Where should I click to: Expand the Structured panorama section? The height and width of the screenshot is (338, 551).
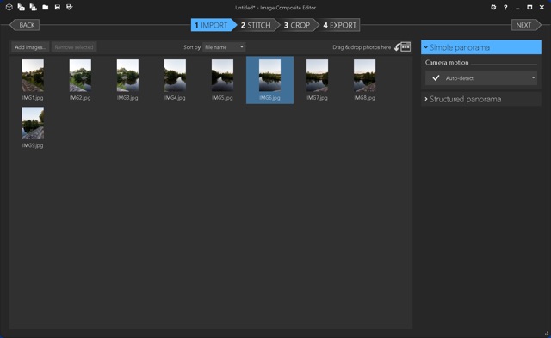[x=481, y=99]
